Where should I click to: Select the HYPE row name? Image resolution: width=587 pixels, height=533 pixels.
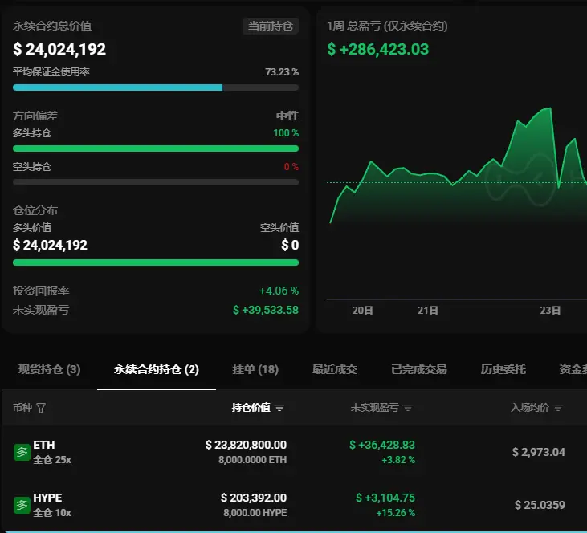point(47,498)
